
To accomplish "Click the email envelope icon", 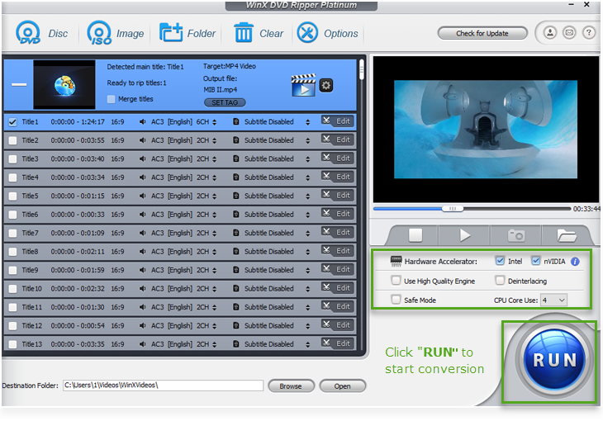I will point(569,33).
